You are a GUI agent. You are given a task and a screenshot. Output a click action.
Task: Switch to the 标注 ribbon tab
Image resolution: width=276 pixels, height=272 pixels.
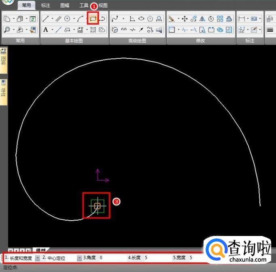click(46, 5)
